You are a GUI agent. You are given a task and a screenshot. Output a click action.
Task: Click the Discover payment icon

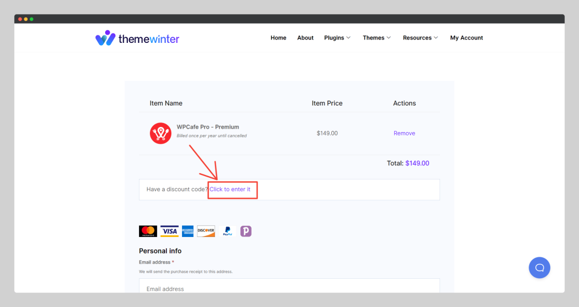[206, 231]
